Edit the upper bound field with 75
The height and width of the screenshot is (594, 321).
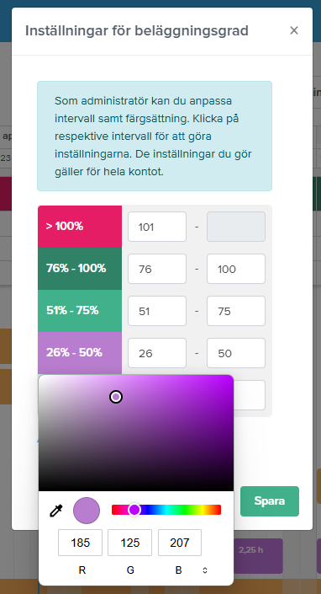(236, 311)
